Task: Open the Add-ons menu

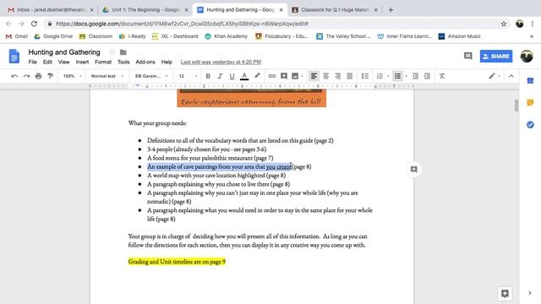Action: 145,62
